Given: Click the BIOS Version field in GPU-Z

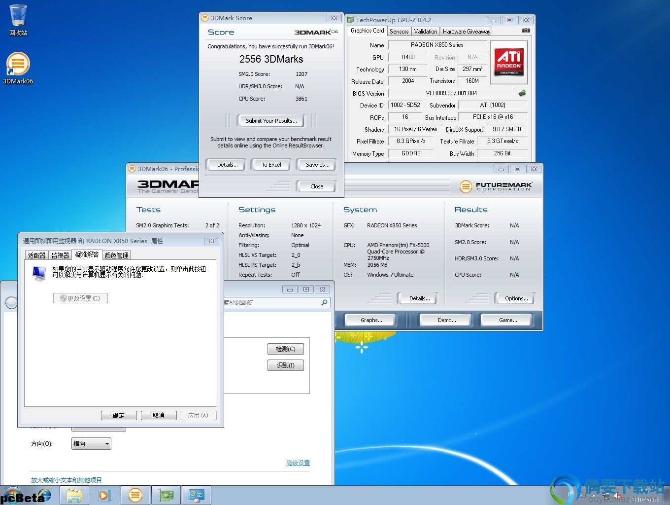Looking at the screenshot, I should coord(451,93).
